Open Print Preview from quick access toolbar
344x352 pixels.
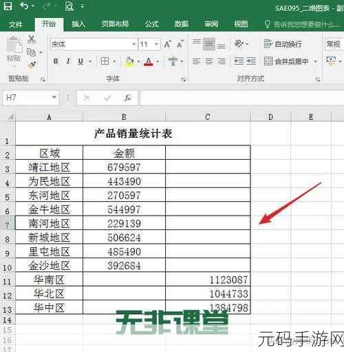(x=69, y=6)
